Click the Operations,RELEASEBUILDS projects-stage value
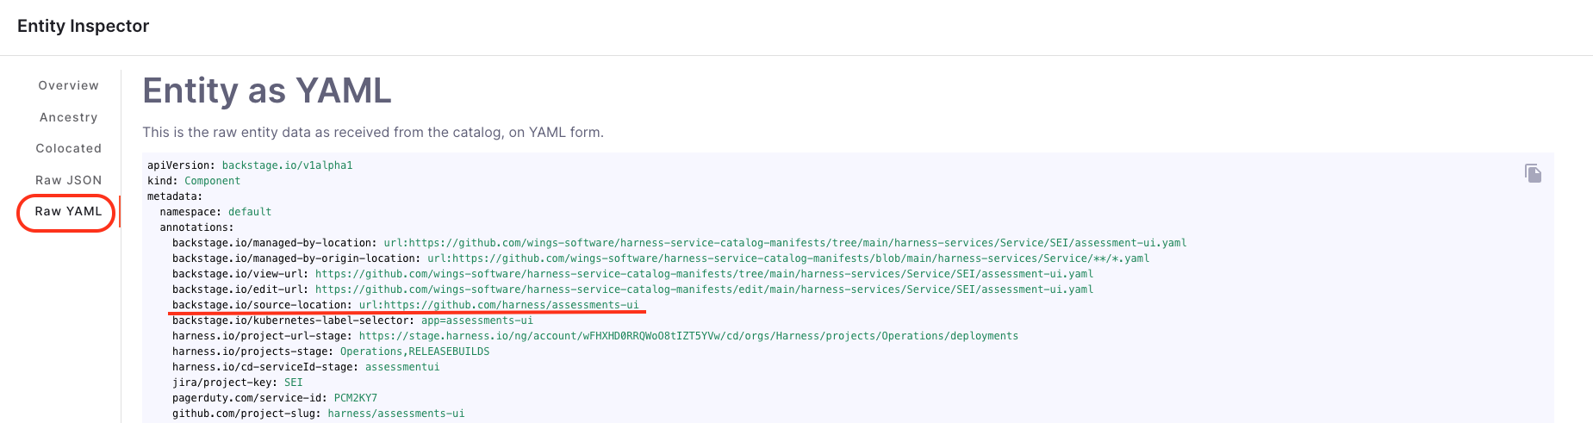The width and height of the screenshot is (1593, 423). tap(414, 351)
